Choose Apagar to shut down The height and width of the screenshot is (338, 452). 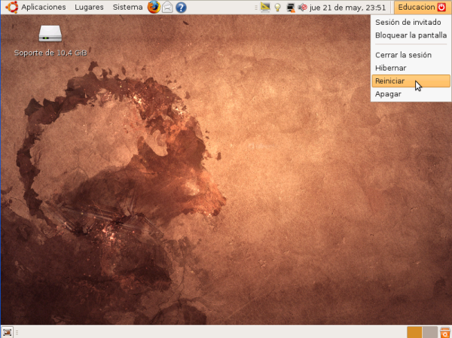click(388, 94)
